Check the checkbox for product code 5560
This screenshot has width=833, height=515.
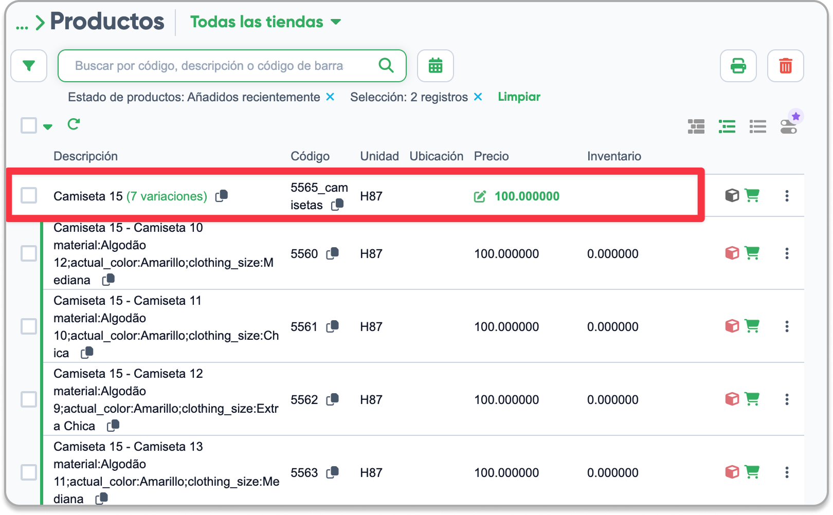[29, 253]
